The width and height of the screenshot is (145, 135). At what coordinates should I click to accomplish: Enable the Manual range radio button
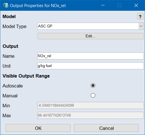(x=93, y=95)
